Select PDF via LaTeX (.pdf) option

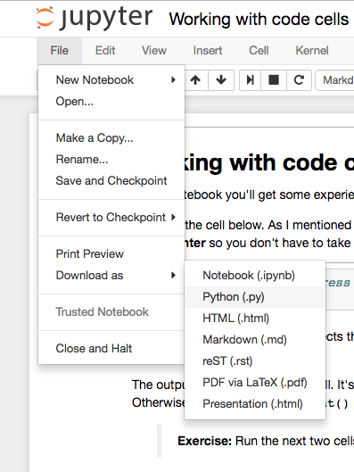point(255,382)
